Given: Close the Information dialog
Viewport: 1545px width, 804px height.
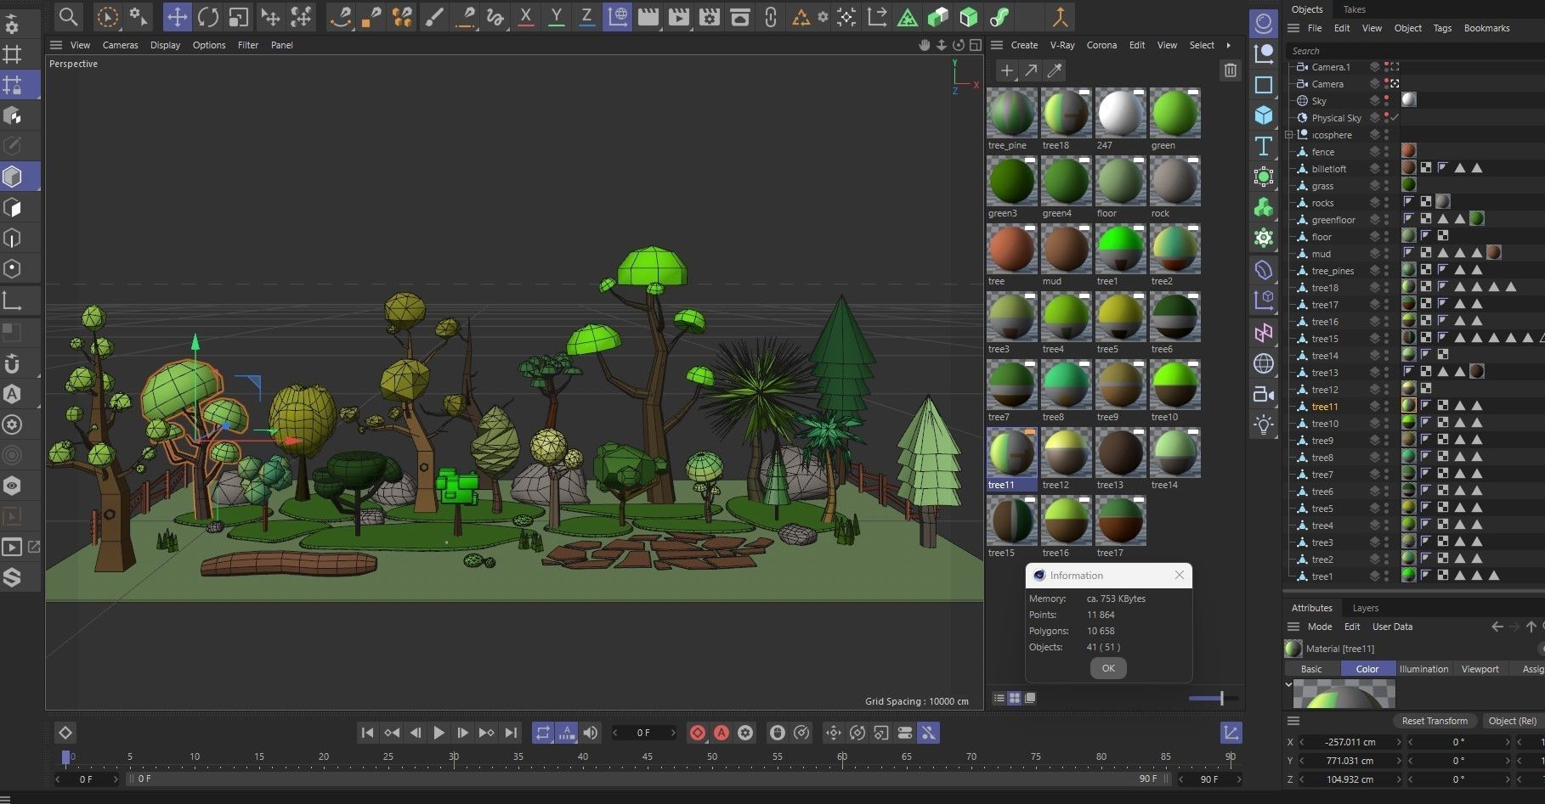Looking at the screenshot, I should coord(1180,575).
